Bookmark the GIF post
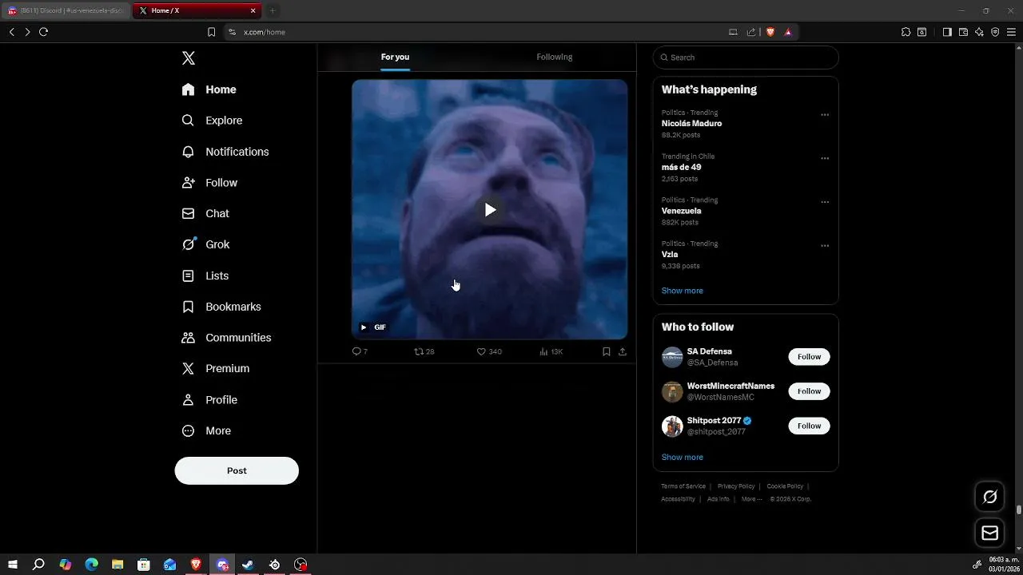Viewport: 1023px width, 575px height. pos(607,351)
